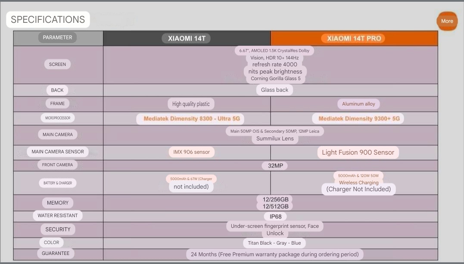Click 'Mediatek Dimensity 9300+ 5G' text
Image resolution: width=464 pixels, height=264 pixels.
(x=359, y=119)
